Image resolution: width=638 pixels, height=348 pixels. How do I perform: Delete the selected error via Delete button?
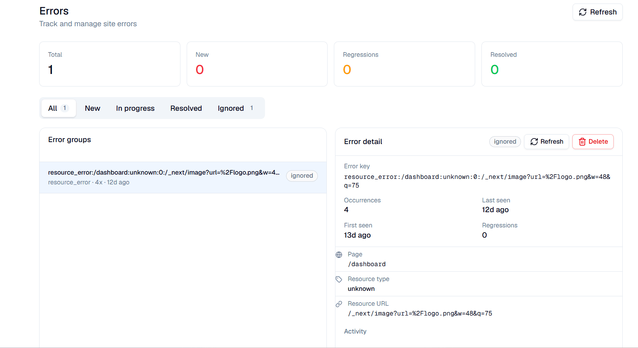(593, 142)
